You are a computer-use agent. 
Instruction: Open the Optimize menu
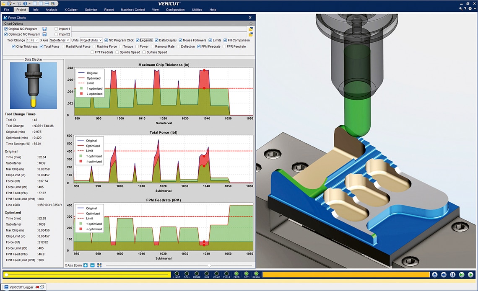[x=91, y=10]
